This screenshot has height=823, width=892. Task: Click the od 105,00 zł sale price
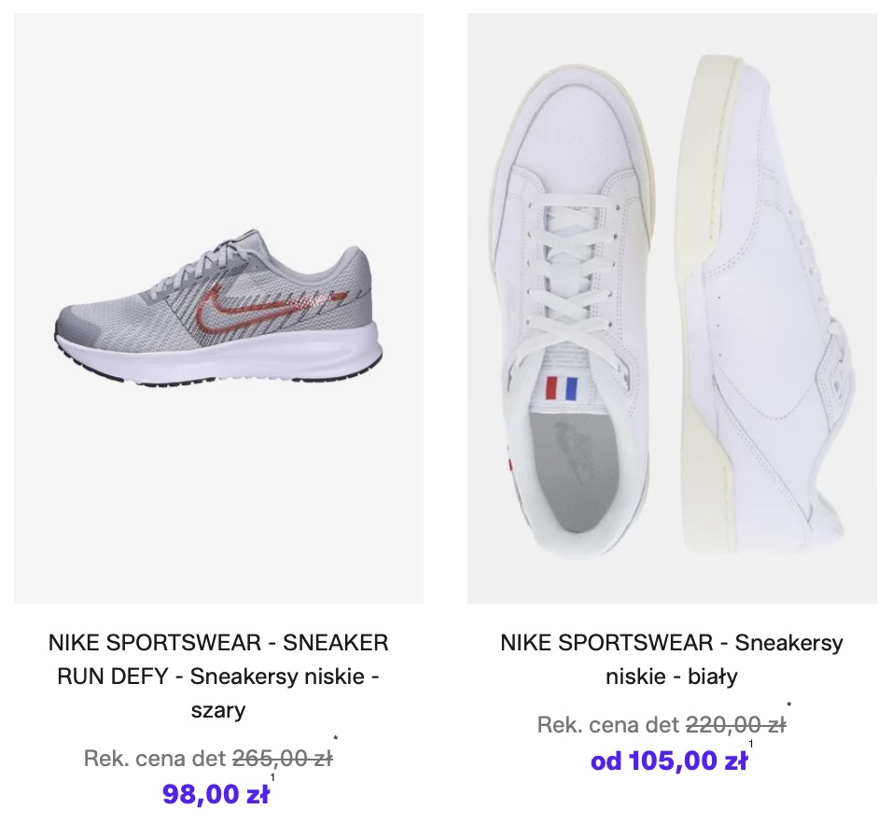[668, 760]
